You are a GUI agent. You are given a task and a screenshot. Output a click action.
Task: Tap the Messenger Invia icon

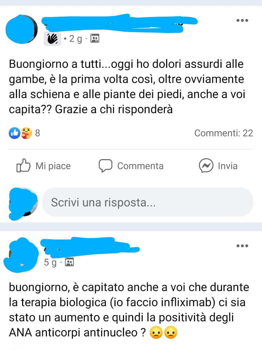coord(206,166)
